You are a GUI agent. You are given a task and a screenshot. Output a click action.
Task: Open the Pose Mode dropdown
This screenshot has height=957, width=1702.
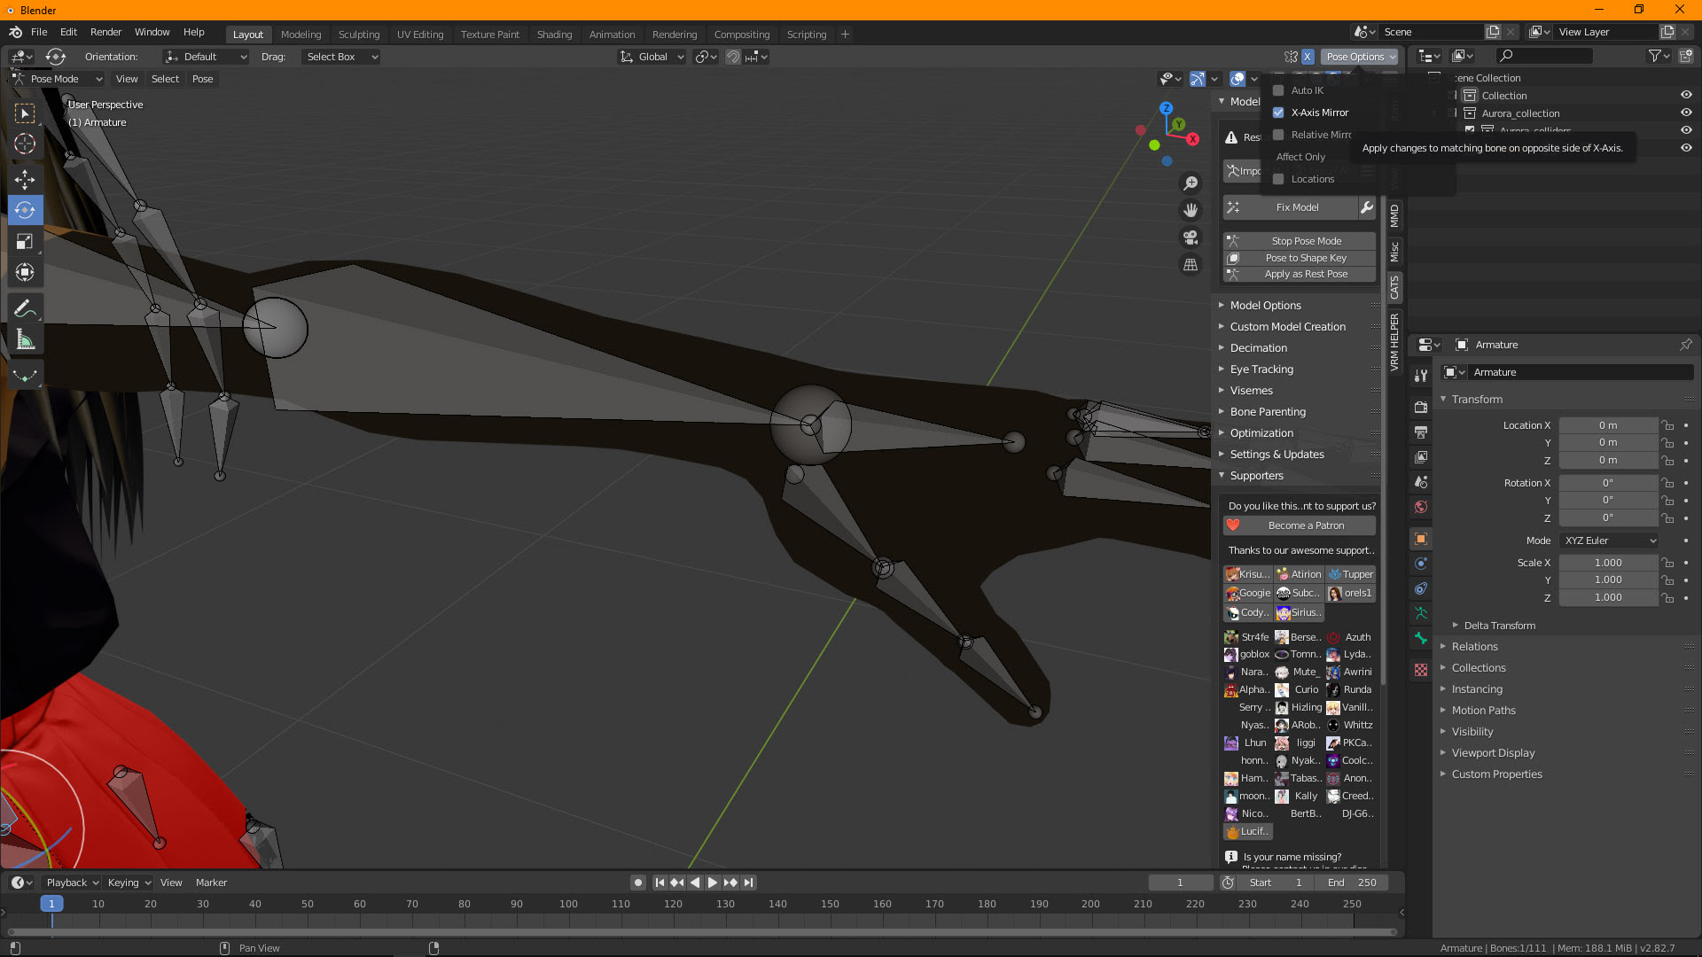click(59, 79)
